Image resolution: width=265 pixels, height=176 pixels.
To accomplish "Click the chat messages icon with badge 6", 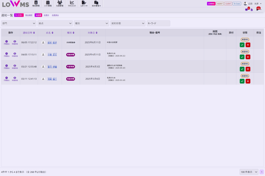I will click(x=247, y=10).
